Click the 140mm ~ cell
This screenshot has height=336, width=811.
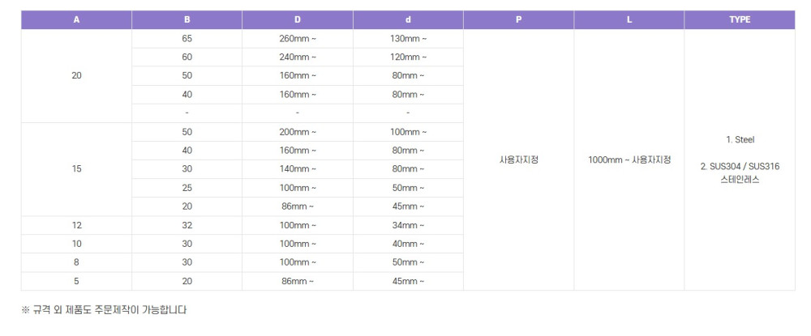click(x=298, y=169)
